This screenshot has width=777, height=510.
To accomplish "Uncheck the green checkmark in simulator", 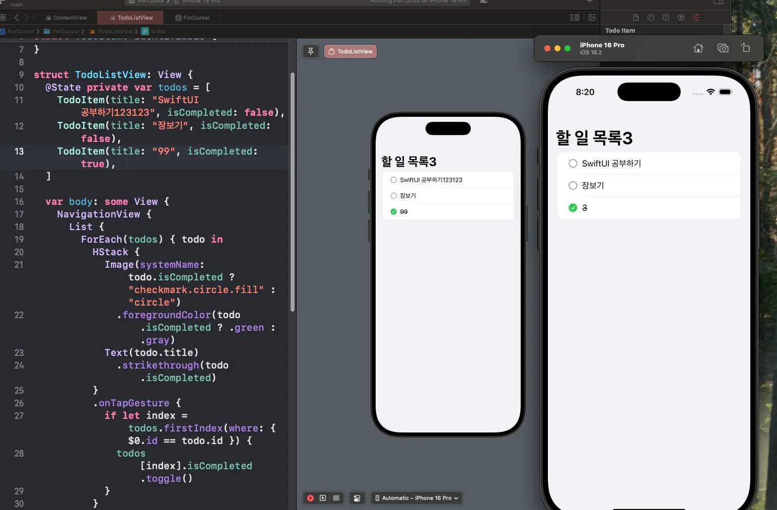I will [x=573, y=208].
